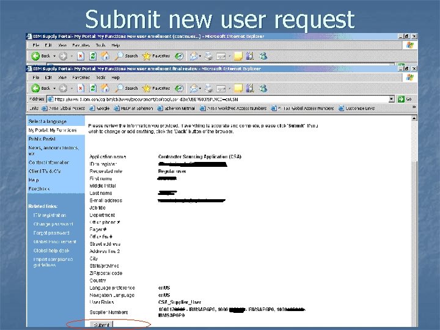440x330 pixels.
Task: Print the page from front window toolbar
Action: 208,89
